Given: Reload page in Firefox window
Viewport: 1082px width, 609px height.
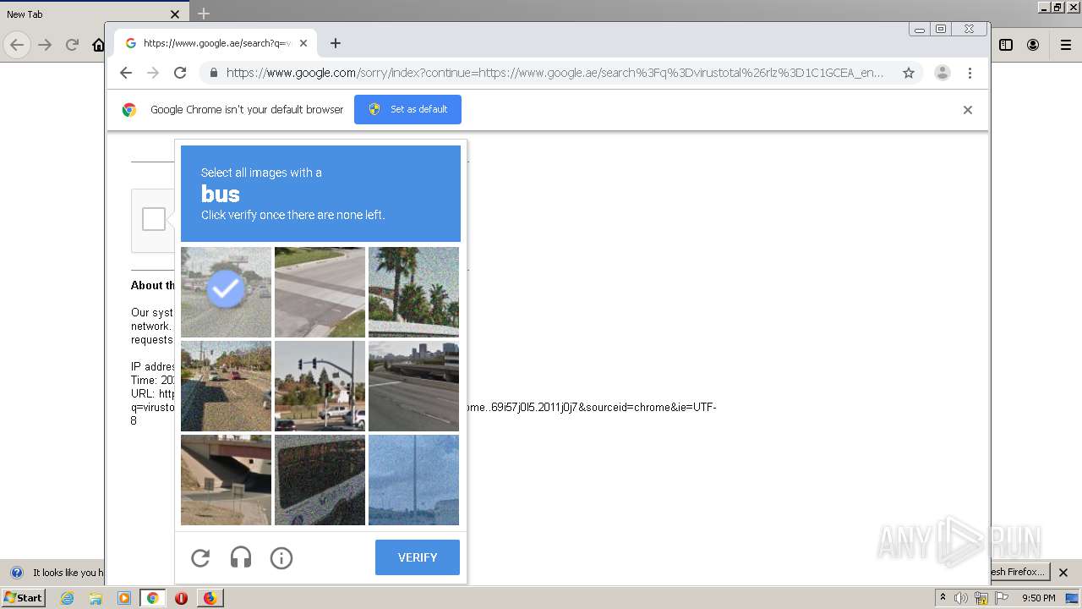Looking at the screenshot, I should (x=73, y=45).
